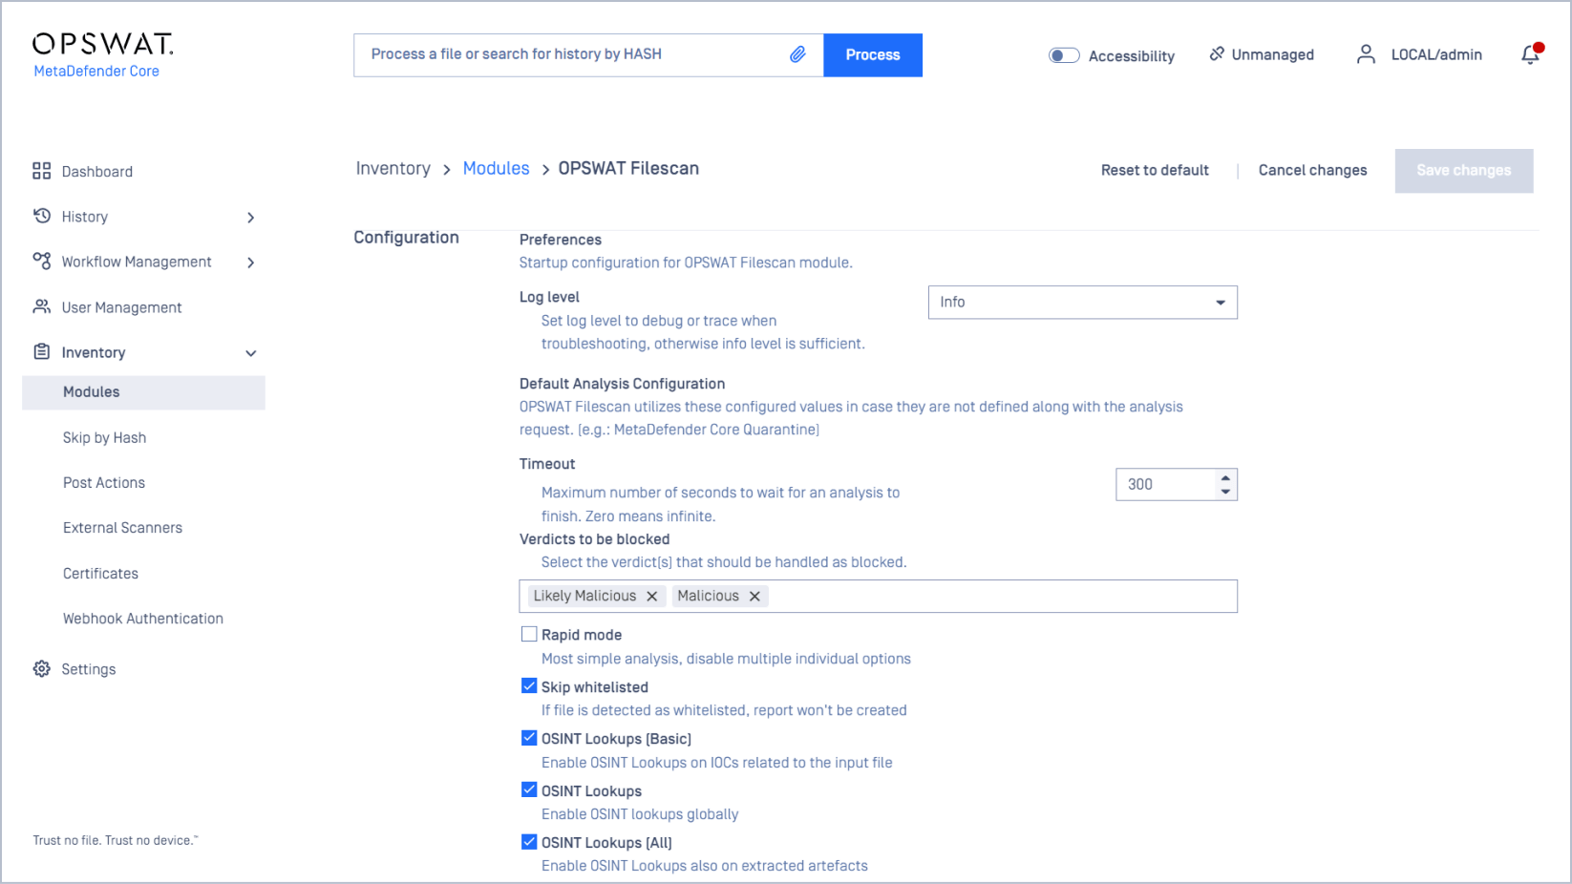Collapse the Inventory section chevron
1572x884 pixels.
(x=250, y=353)
